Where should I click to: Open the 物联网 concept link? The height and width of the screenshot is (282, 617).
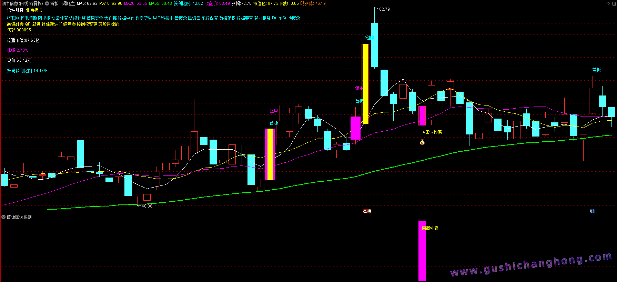13,18
